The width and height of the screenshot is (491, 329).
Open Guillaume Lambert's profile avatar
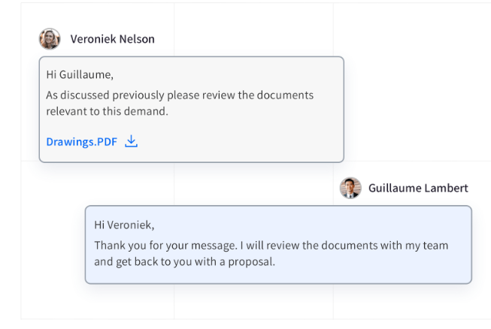coord(350,188)
